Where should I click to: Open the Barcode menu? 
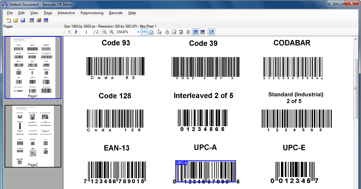[x=116, y=13]
